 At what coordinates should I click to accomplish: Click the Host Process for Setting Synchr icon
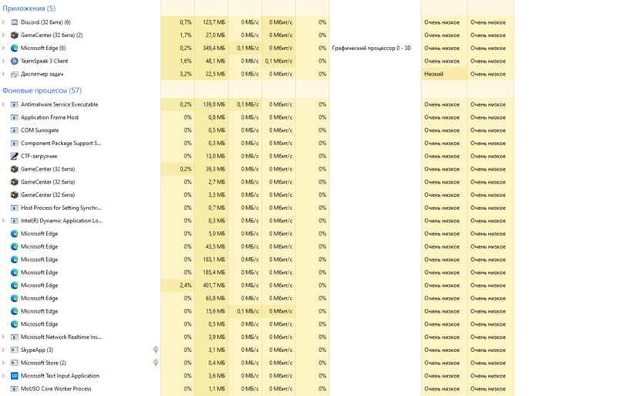coord(14,208)
